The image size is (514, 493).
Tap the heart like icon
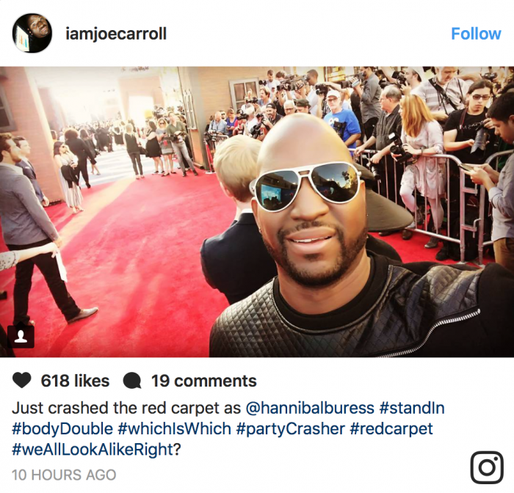(x=21, y=381)
